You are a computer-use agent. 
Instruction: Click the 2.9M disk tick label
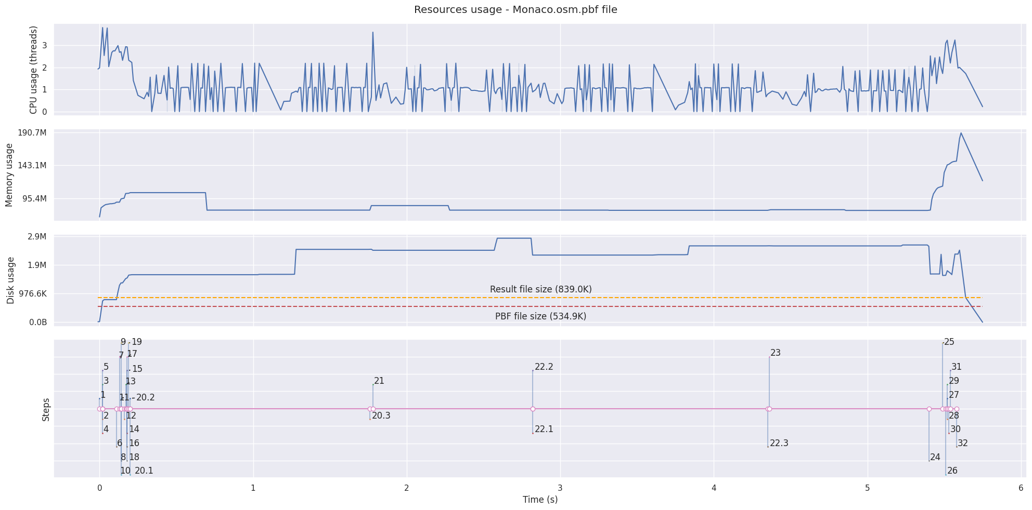(x=37, y=237)
